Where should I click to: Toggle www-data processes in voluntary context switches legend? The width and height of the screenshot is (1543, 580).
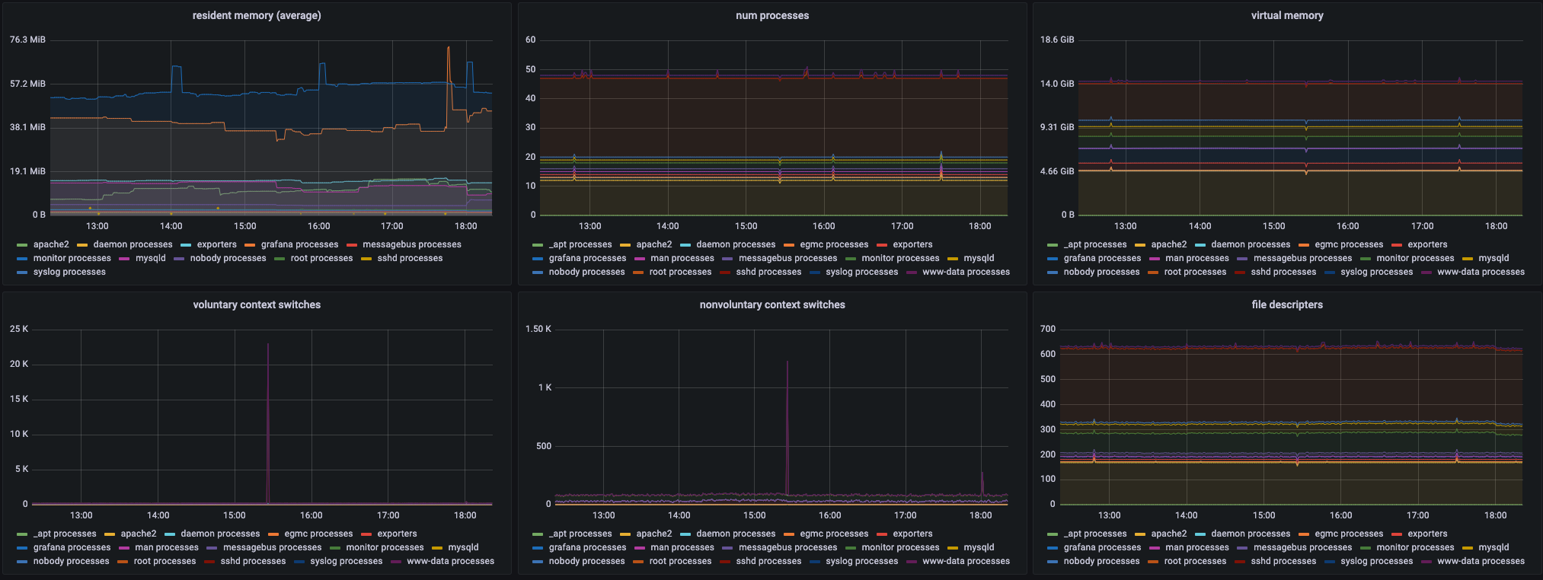(x=450, y=561)
